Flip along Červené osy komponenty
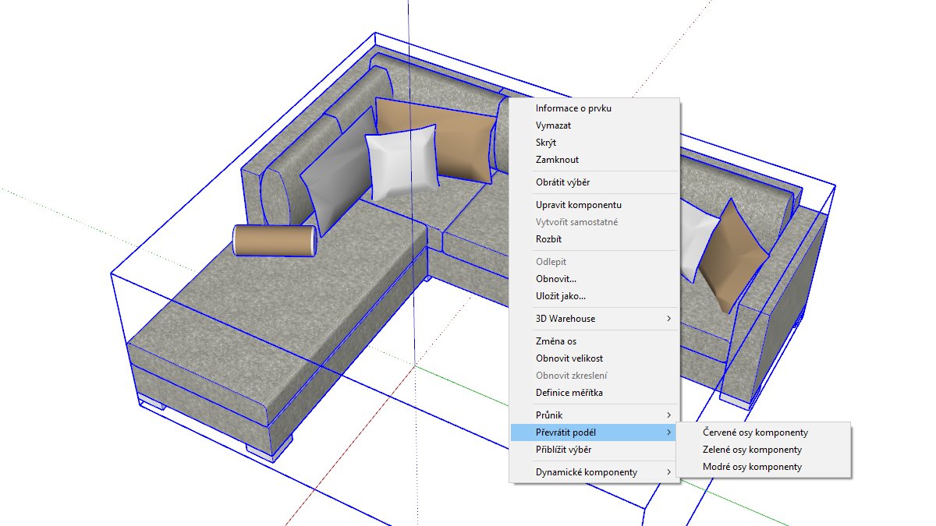 (755, 432)
